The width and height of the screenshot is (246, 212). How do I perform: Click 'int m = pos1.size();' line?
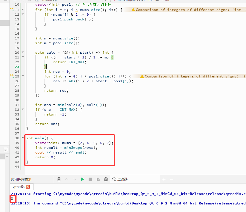57,43
